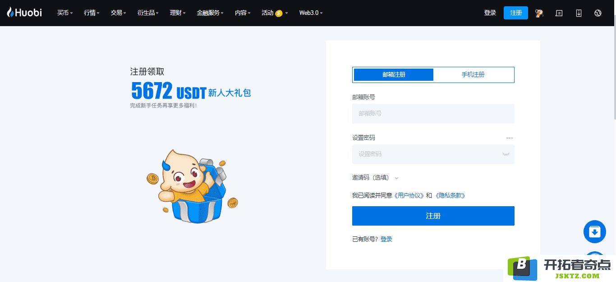
Task: Expand the 金融服务 dropdown menu
Action: tap(210, 13)
